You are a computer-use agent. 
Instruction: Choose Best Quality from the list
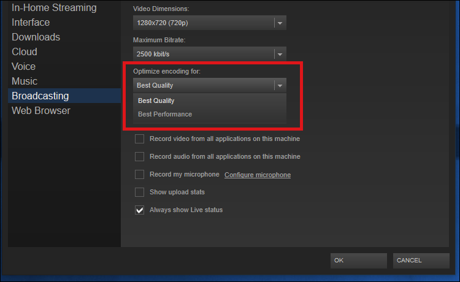(x=210, y=101)
